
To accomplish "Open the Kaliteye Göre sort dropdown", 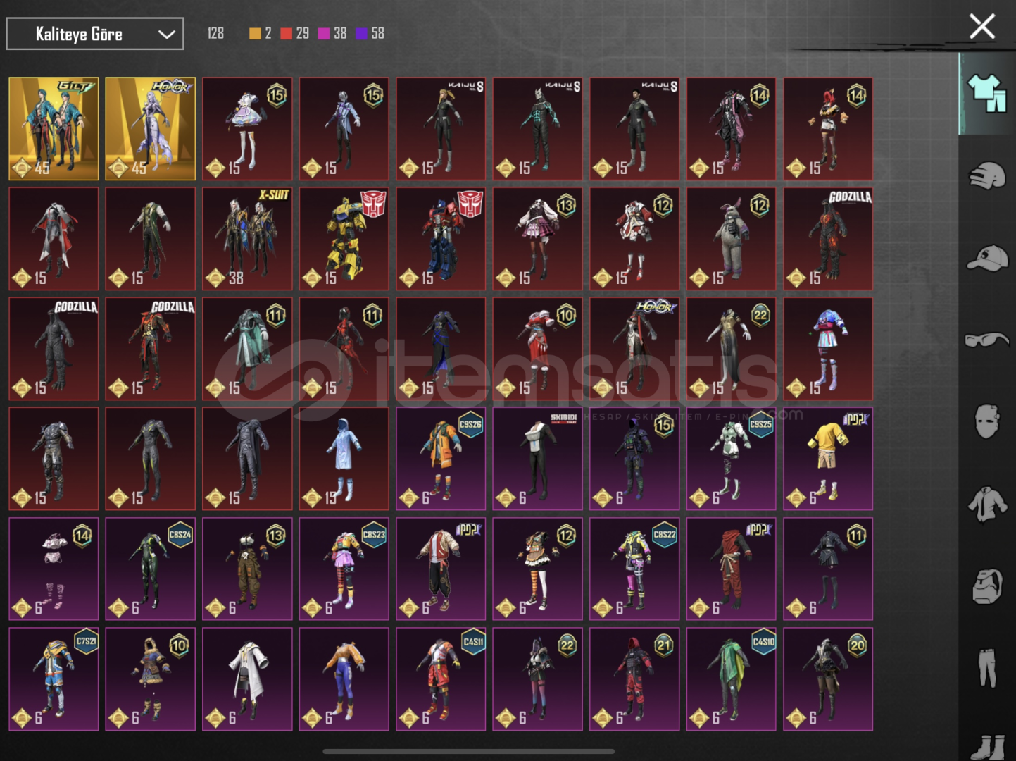I will click(95, 34).
